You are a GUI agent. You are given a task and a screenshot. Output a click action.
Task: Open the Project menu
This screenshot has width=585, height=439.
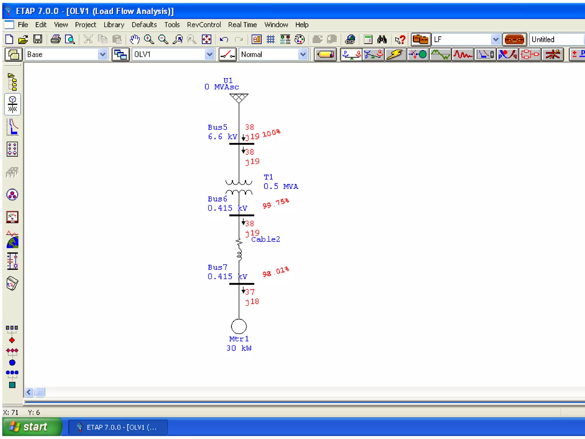(x=85, y=25)
